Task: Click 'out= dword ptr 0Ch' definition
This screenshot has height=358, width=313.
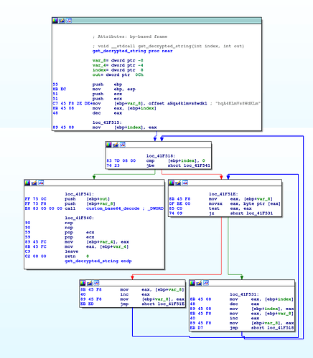Action: [118, 75]
